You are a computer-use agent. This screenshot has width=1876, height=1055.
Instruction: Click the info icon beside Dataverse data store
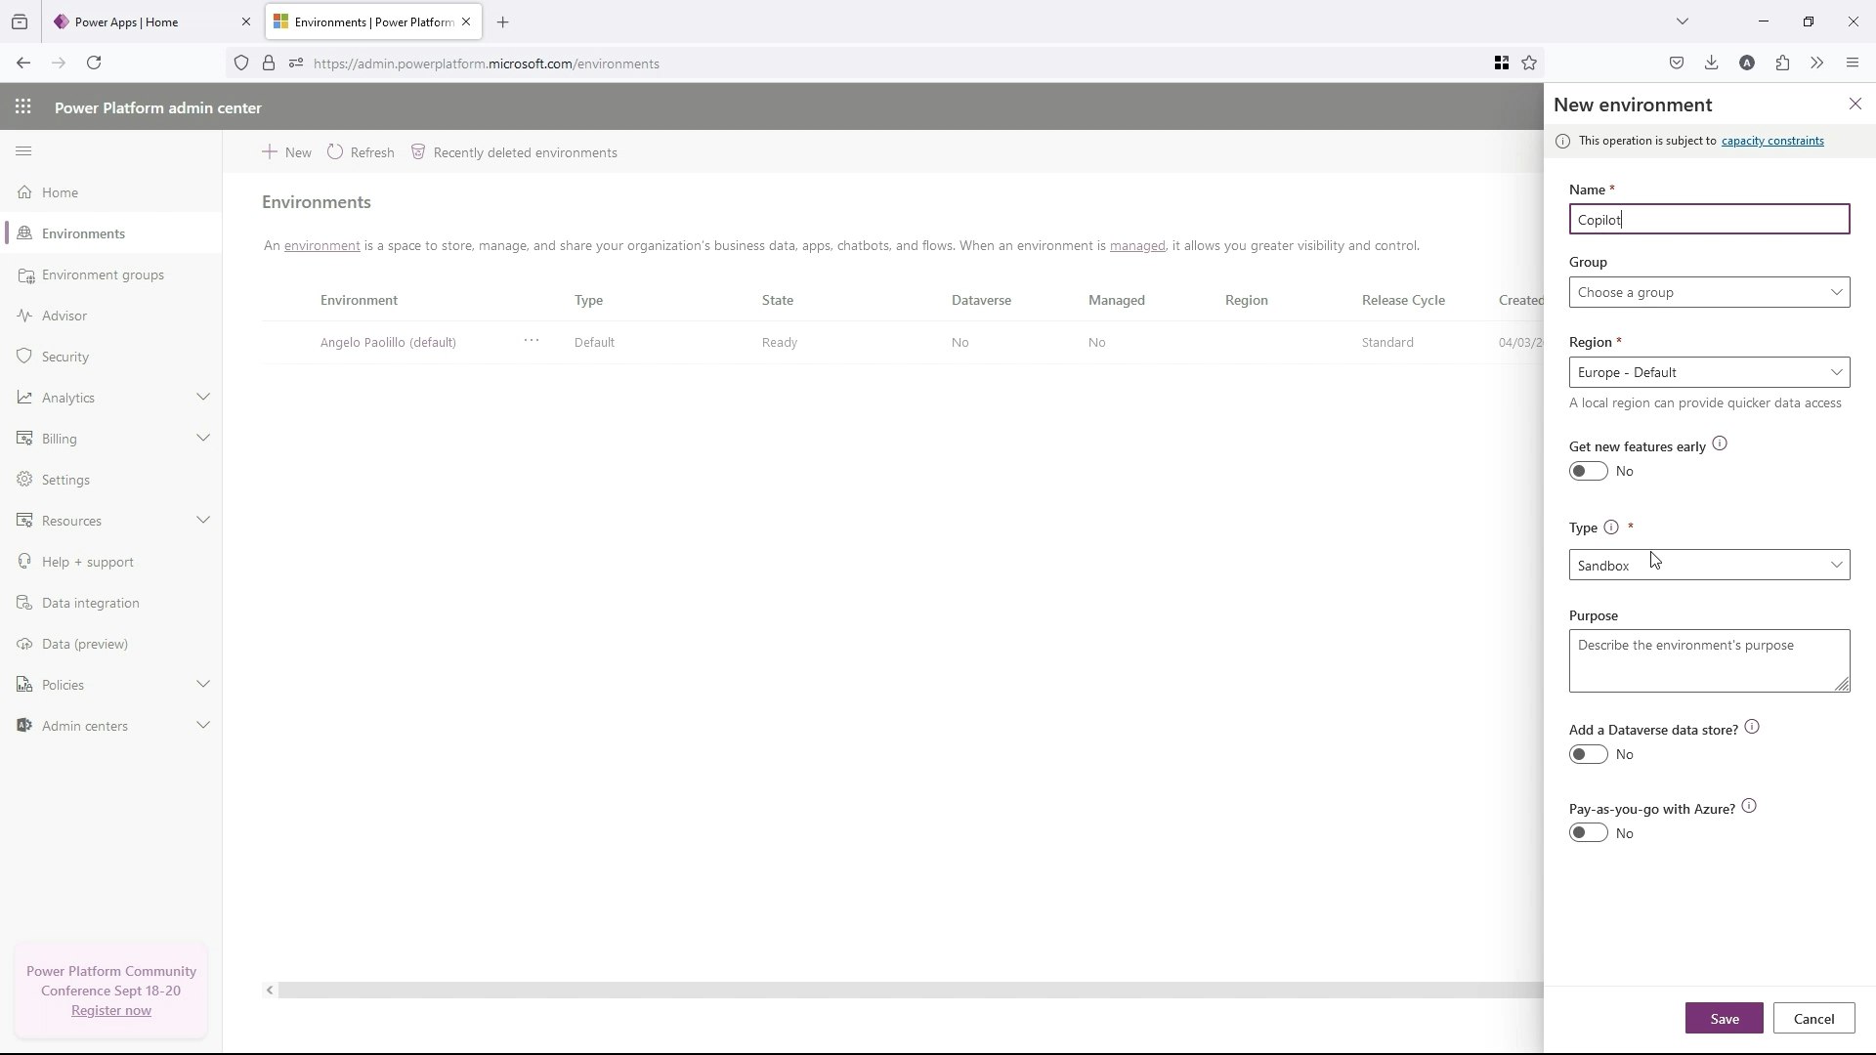[1752, 728]
